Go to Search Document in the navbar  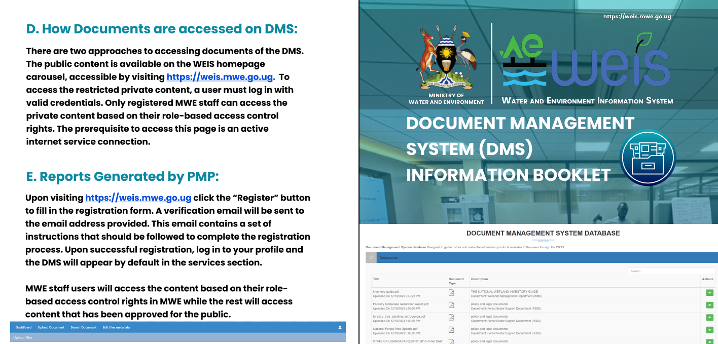click(84, 327)
